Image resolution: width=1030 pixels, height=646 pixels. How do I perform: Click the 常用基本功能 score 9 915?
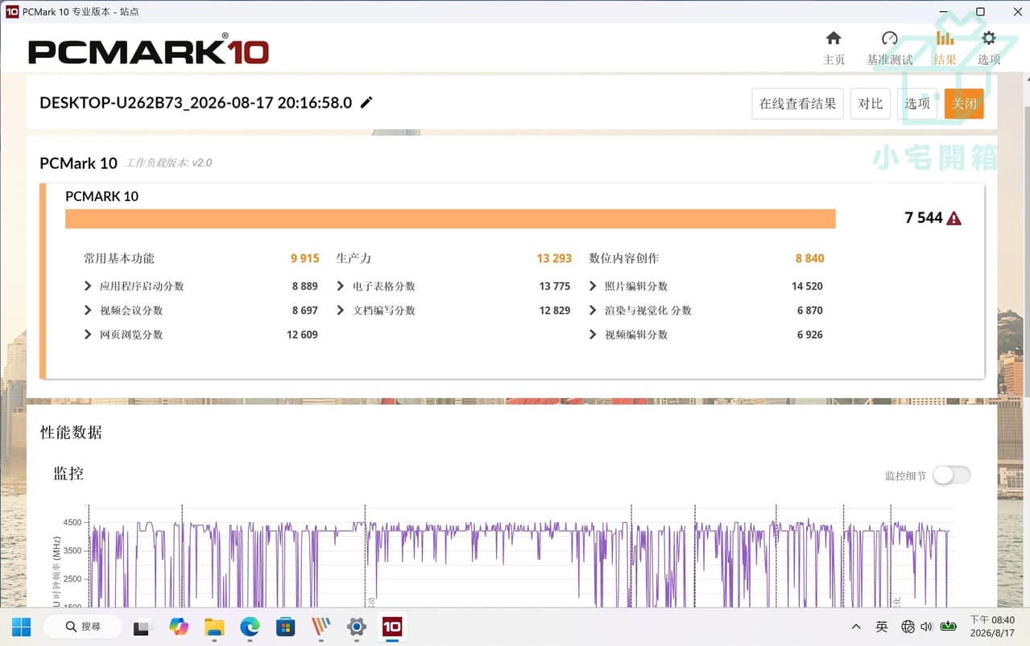pyautogui.click(x=305, y=258)
